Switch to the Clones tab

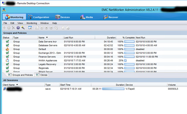coord(41,75)
